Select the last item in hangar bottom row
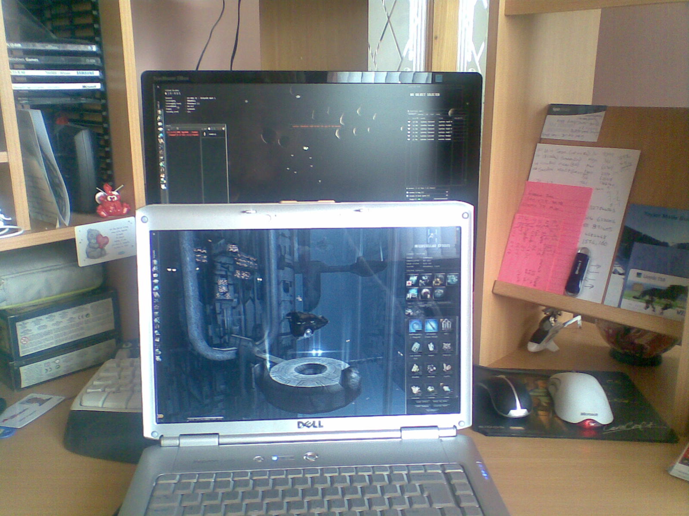 pos(447,389)
